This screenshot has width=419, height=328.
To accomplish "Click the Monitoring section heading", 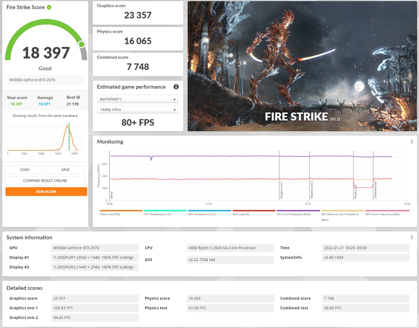I will pos(110,142).
